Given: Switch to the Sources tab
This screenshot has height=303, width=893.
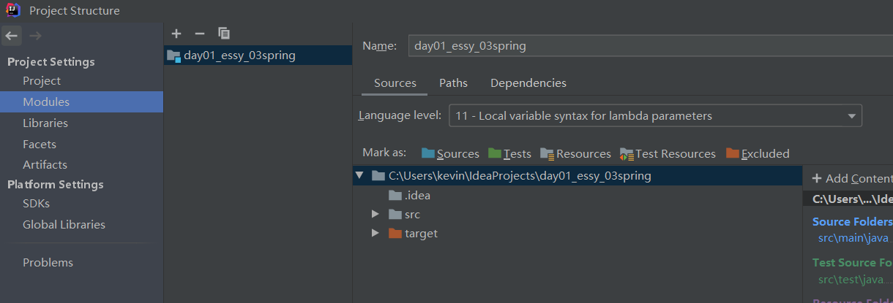Looking at the screenshot, I should [395, 83].
